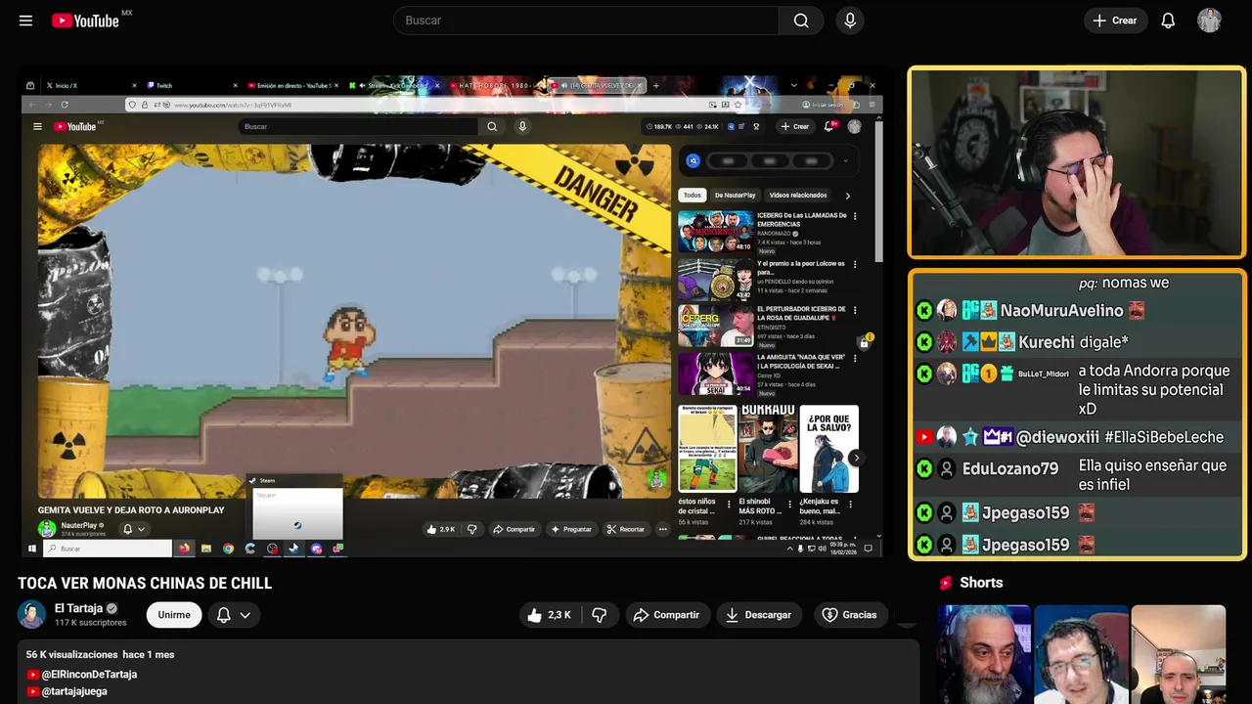Open options menu for ICEBERG De Las LLAMADAS
This screenshot has height=704, width=1252.
click(855, 217)
